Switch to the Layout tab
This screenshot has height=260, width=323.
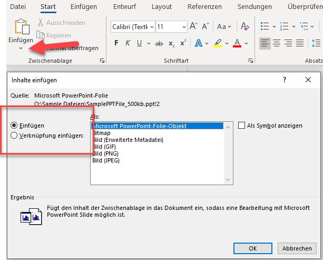click(x=162, y=7)
